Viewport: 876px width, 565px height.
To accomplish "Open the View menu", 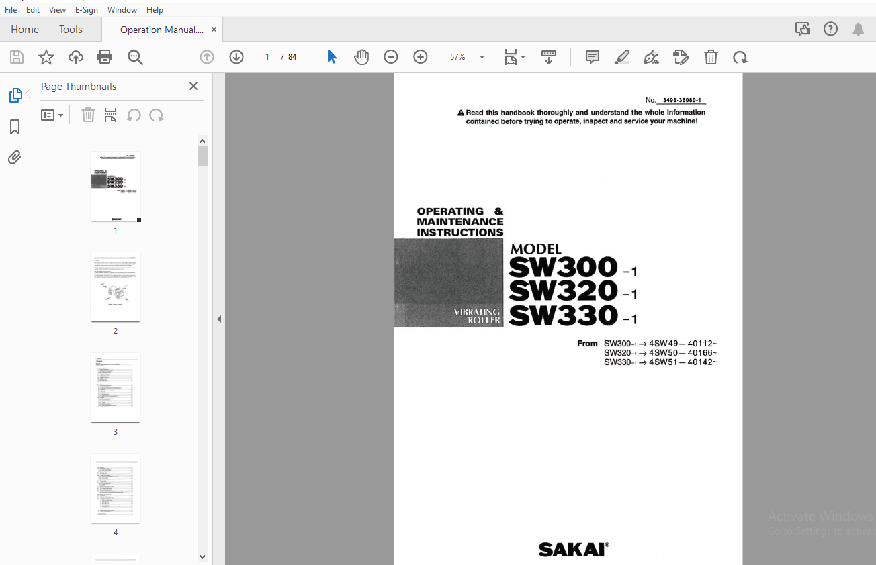I will coord(57,9).
